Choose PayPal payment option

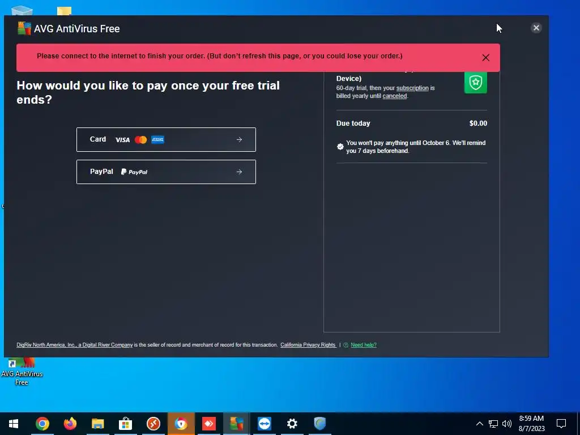[166, 172]
